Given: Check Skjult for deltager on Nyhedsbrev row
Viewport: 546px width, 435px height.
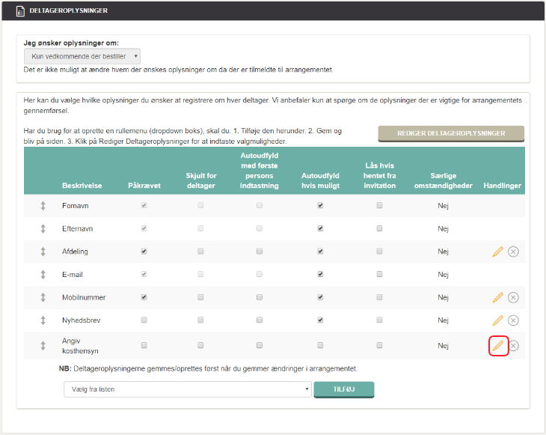Looking at the screenshot, I should [x=200, y=320].
